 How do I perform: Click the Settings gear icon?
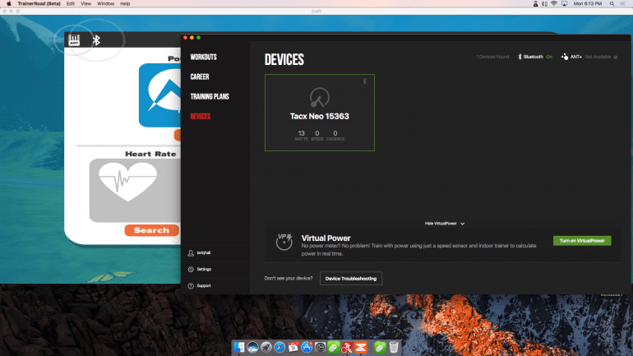point(191,269)
